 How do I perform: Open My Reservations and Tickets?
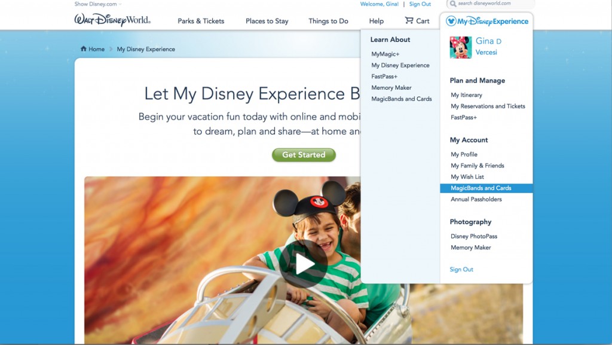coord(488,106)
